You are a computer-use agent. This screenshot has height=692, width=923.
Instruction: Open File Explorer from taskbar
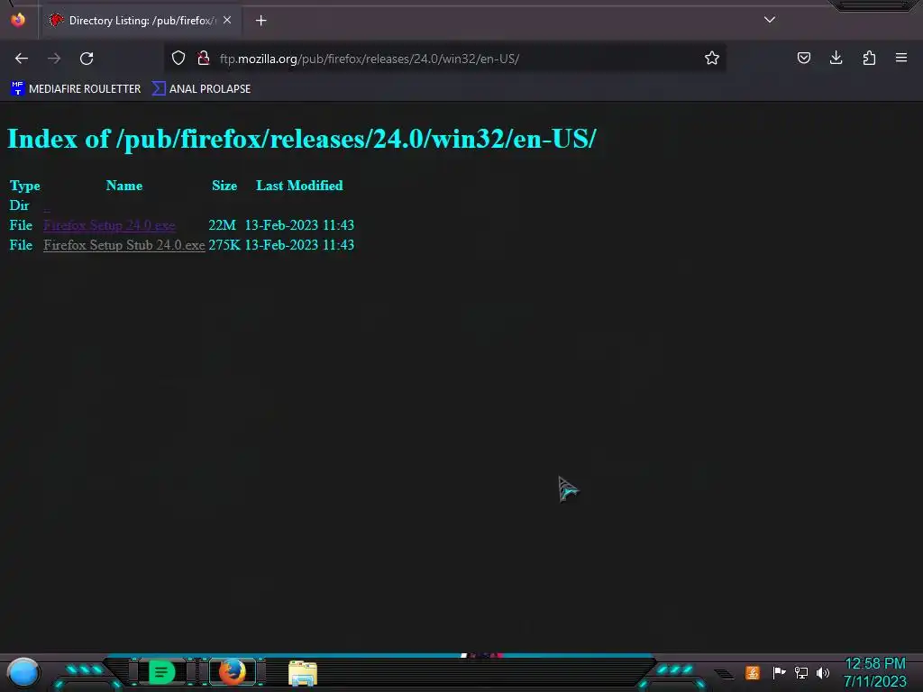click(303, 673)
